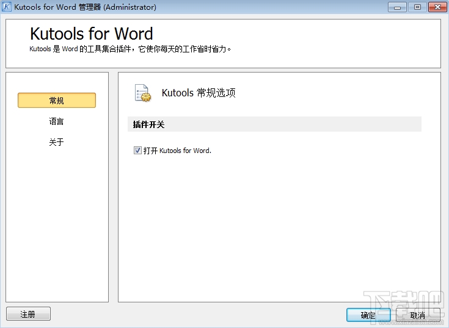
Task: Click the Kutools 常规选项 heading text
Action: pos(199,93)
